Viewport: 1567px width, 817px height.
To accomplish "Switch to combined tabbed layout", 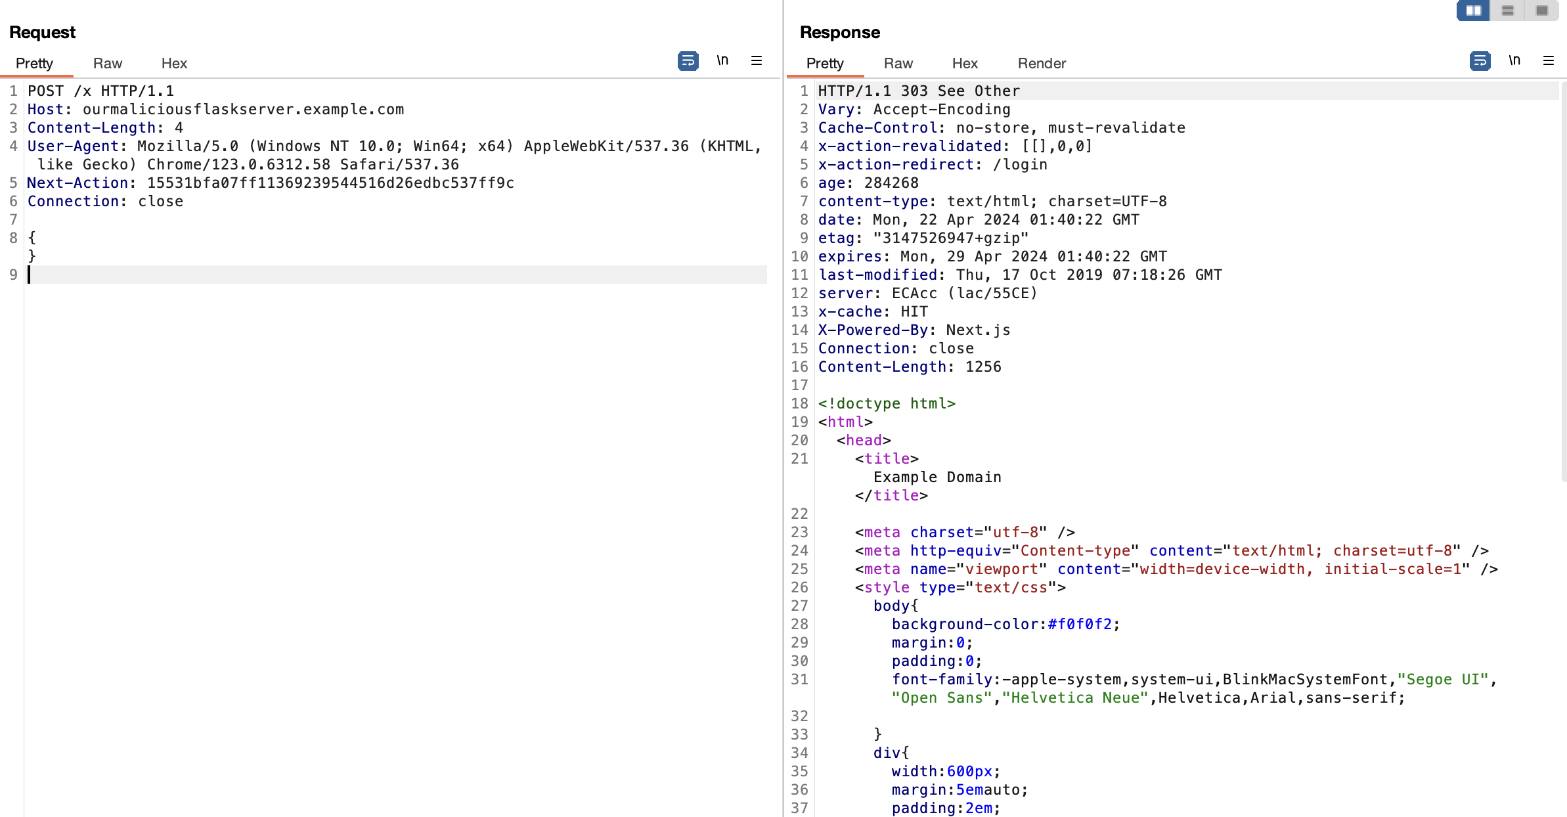I will point(1542,11).
